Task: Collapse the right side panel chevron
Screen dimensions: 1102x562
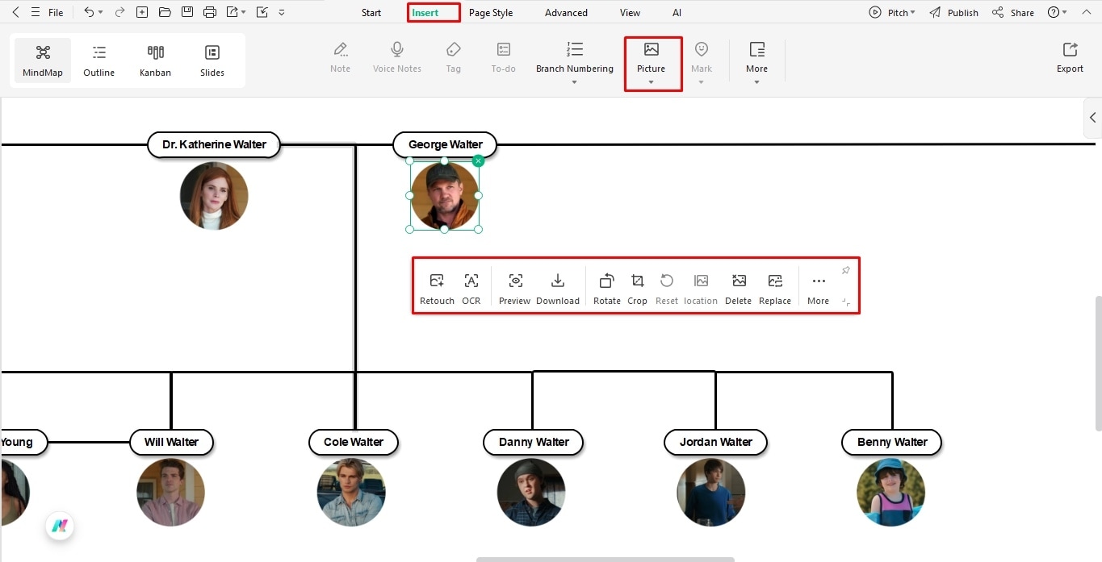Action: 1093,117
